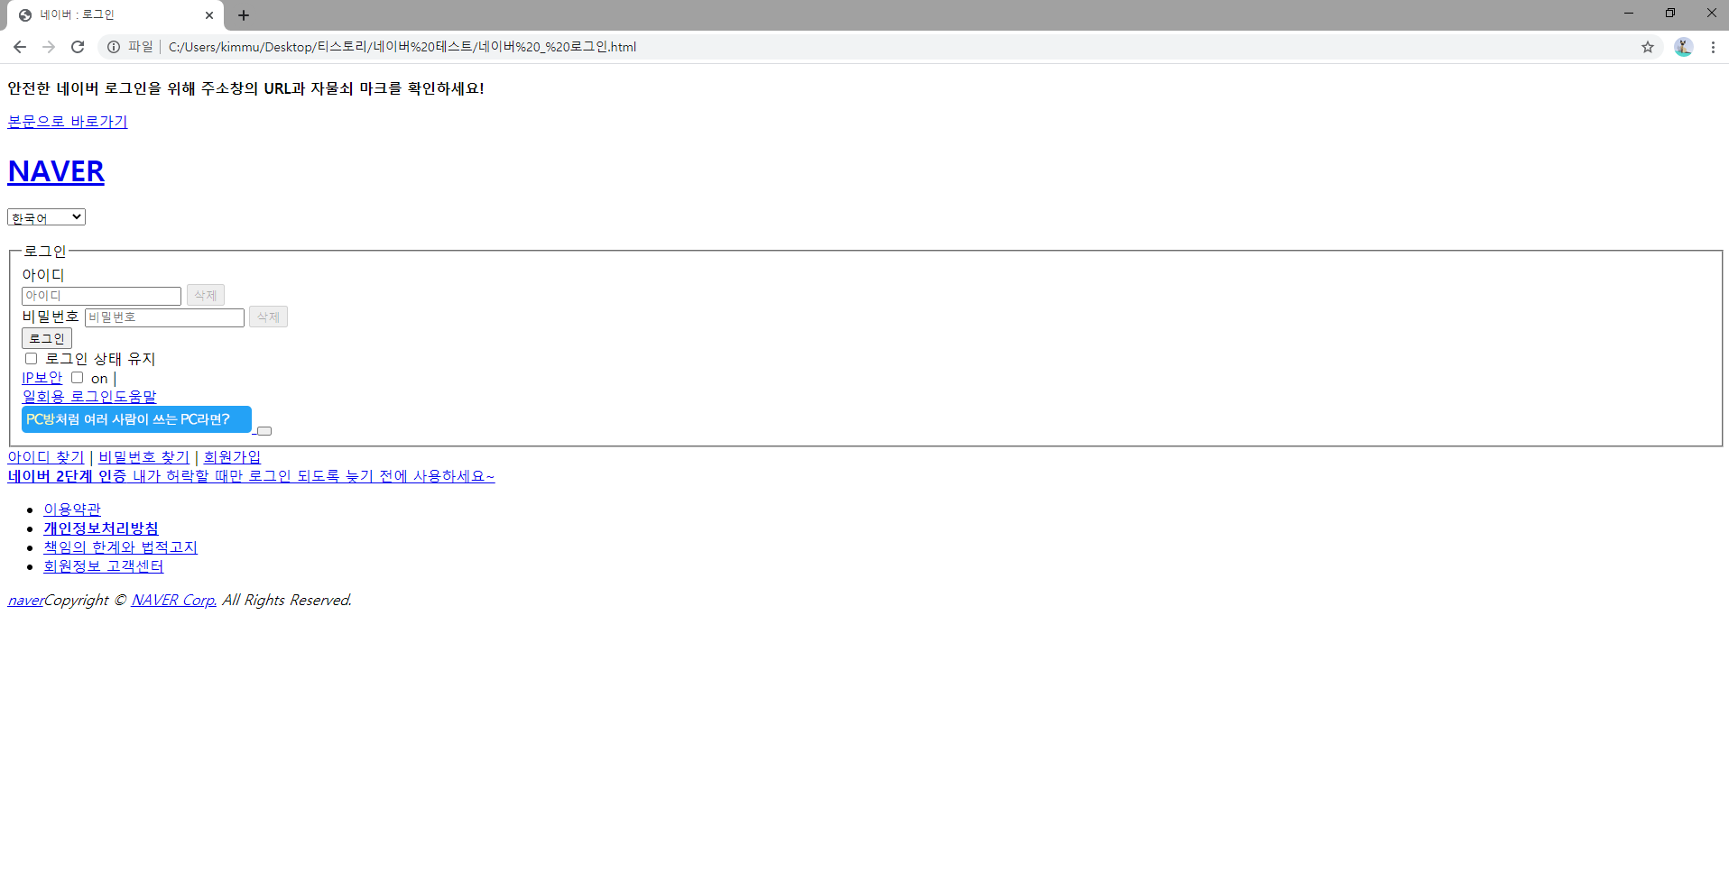Open the 회원가입 link

[x=232, y=457]
